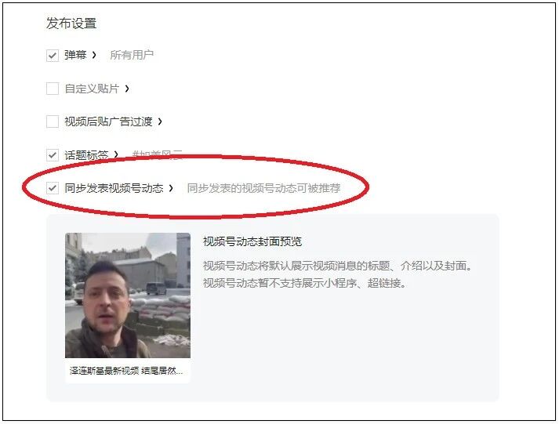This screenshot has height=424, width=559.
Task: Expand the chevron next to 弹幕
Action: point(94,55)
